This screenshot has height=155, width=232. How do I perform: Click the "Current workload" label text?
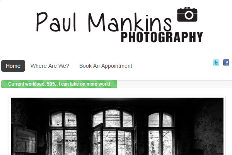26,84
